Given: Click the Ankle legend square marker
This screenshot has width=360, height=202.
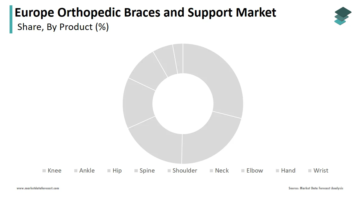Looking at the screenshot, I should click(x=76, y=171).
